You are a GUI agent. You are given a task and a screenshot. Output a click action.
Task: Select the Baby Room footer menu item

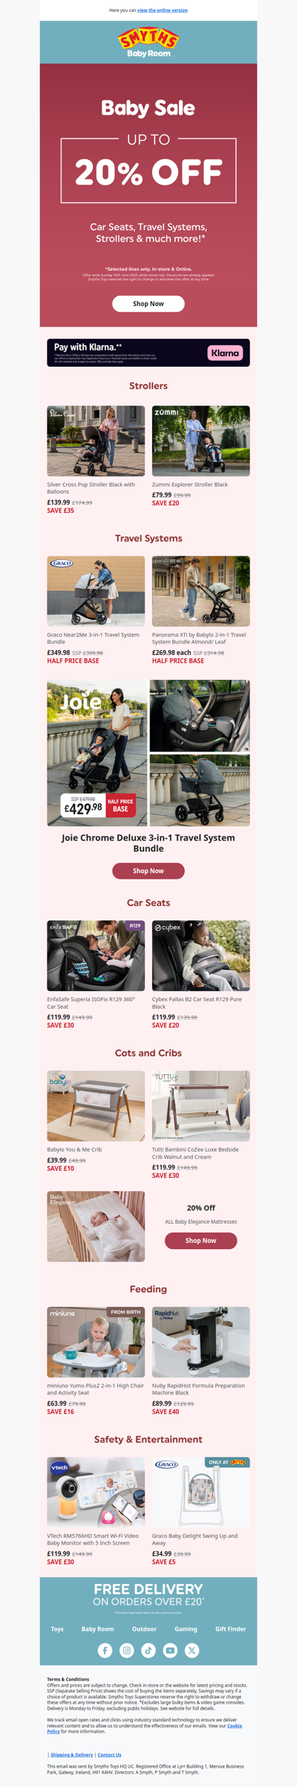(x=98, y=1629)
